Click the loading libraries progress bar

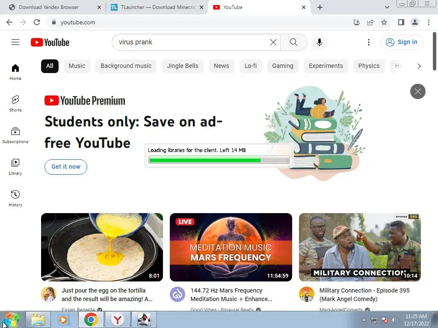click(219, 160)
